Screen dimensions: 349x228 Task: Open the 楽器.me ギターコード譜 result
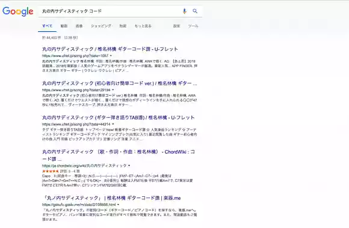111,198
